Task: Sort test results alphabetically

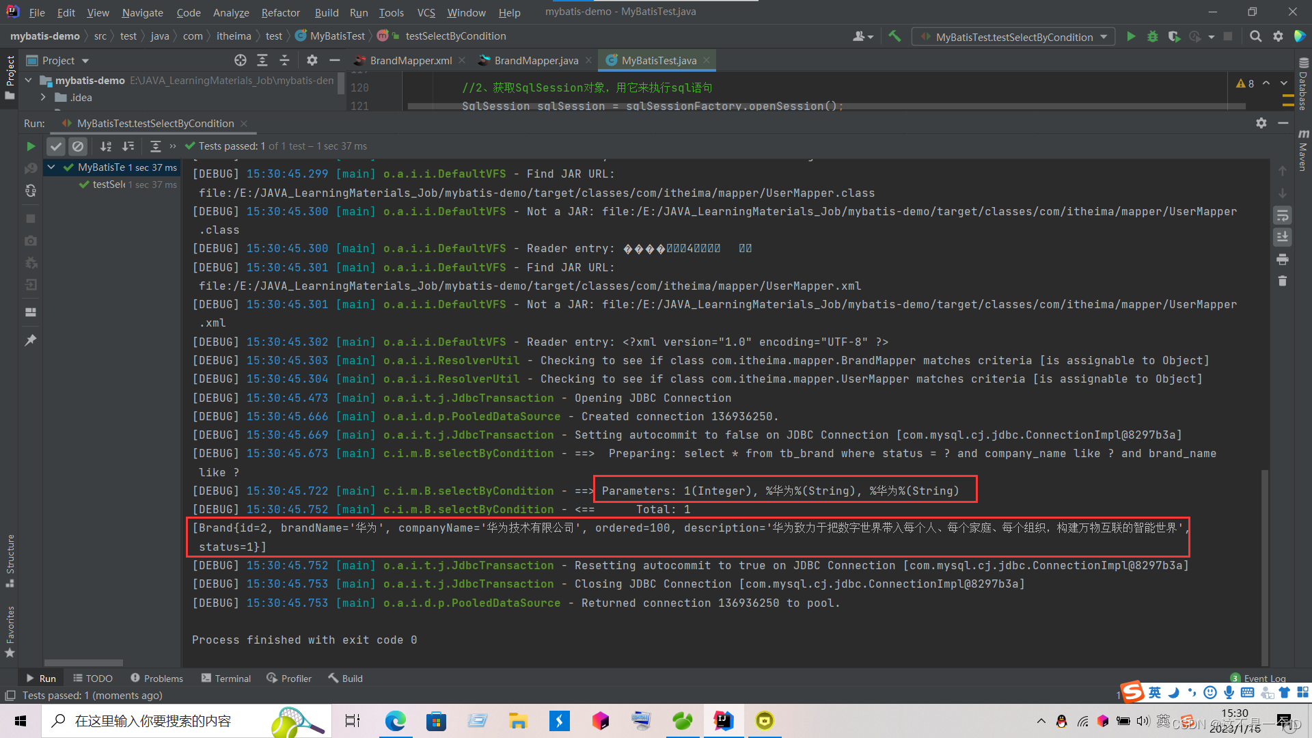Action: (106, 146)
